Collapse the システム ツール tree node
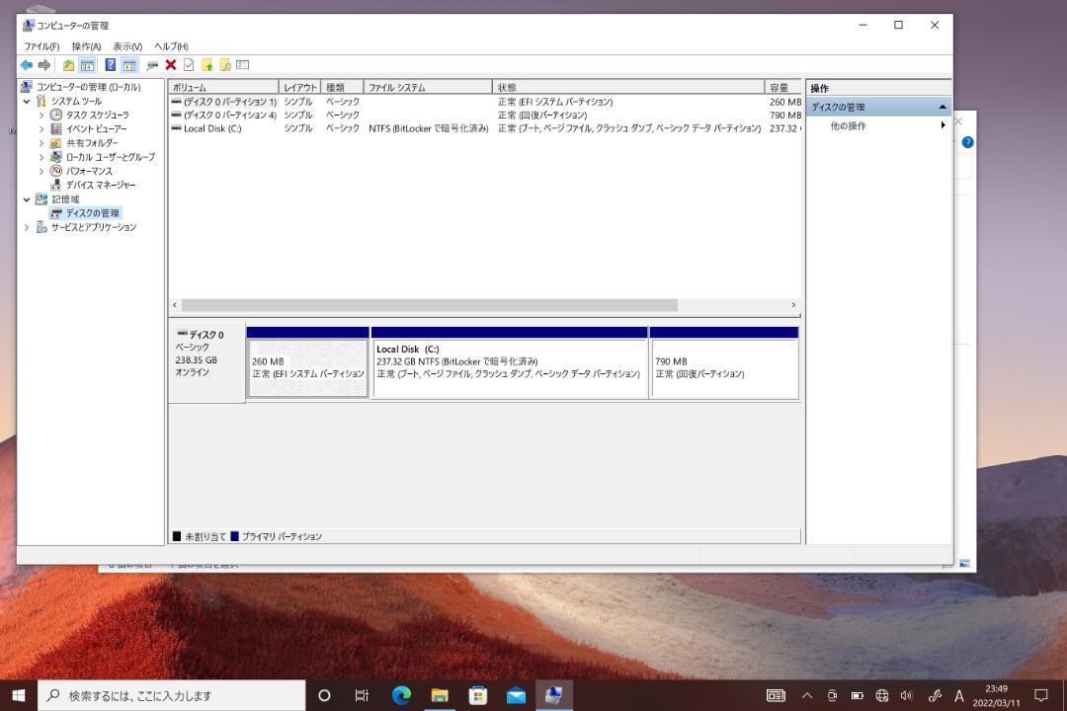Image resolution: width=1067 pixels, height=711 pixels. pyautogui.click(x=27, y=102)
